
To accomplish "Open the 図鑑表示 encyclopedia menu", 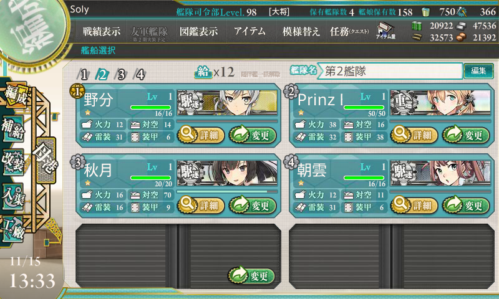I will pos(198,31).
